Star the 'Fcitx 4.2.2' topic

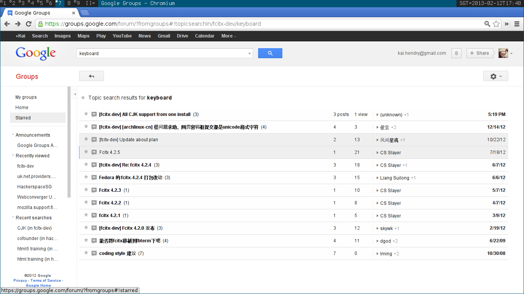(86, 203)
